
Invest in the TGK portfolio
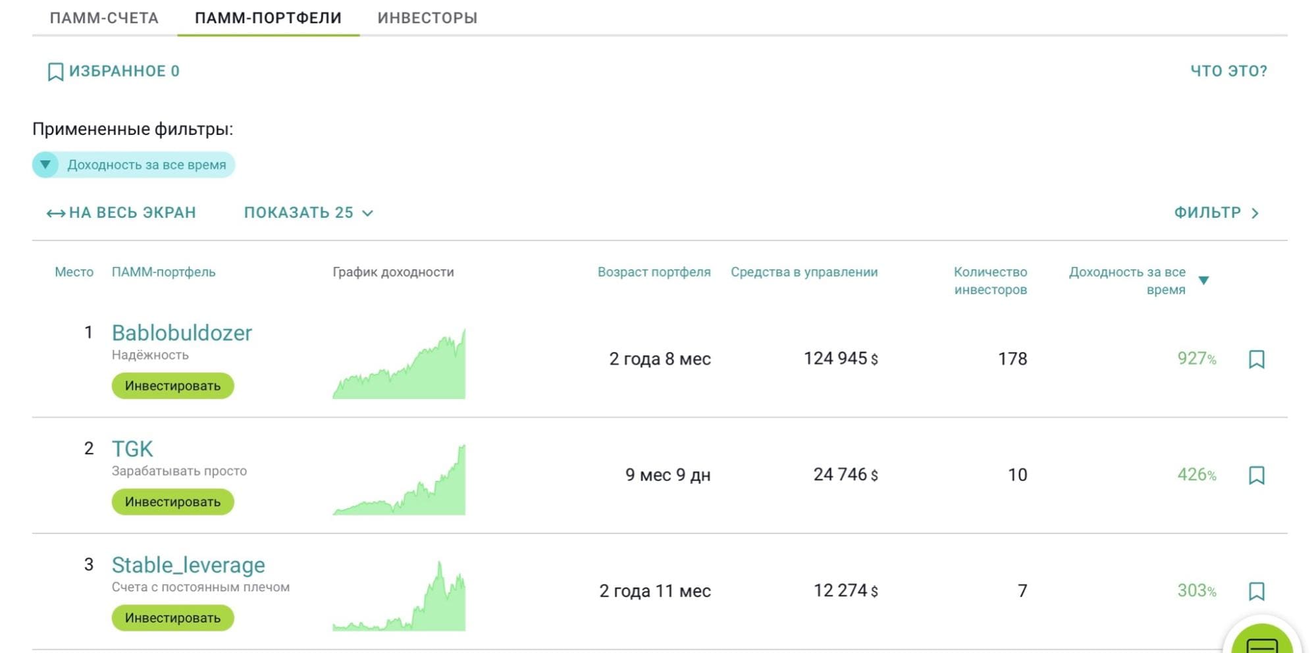172,502
